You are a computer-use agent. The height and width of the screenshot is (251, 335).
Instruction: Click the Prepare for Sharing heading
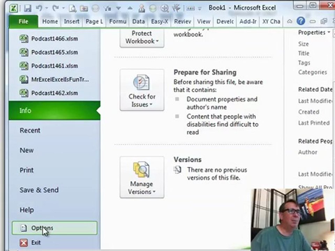coord(205,73)
